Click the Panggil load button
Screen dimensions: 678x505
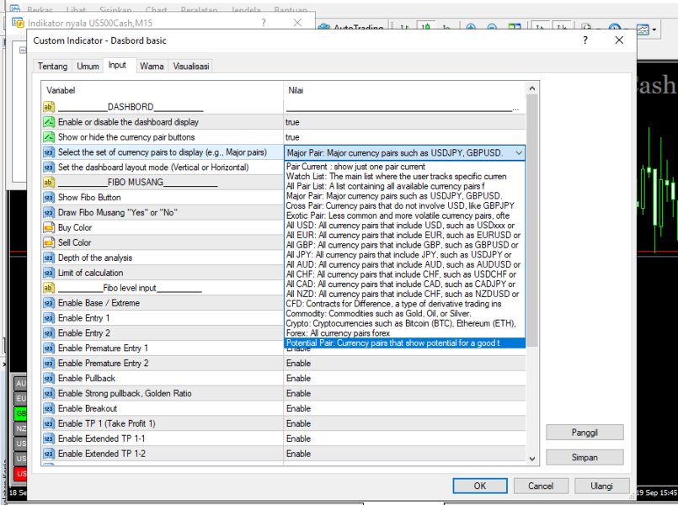[585, 433]
